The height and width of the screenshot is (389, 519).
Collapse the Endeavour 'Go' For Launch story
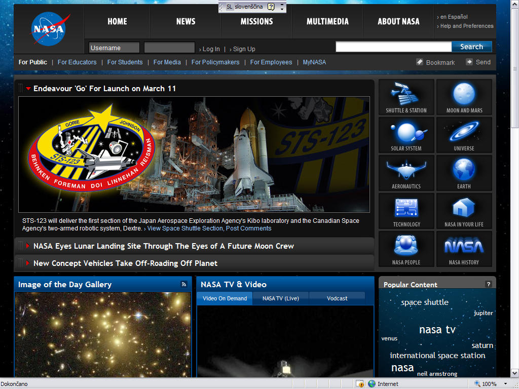click(28, 89)
